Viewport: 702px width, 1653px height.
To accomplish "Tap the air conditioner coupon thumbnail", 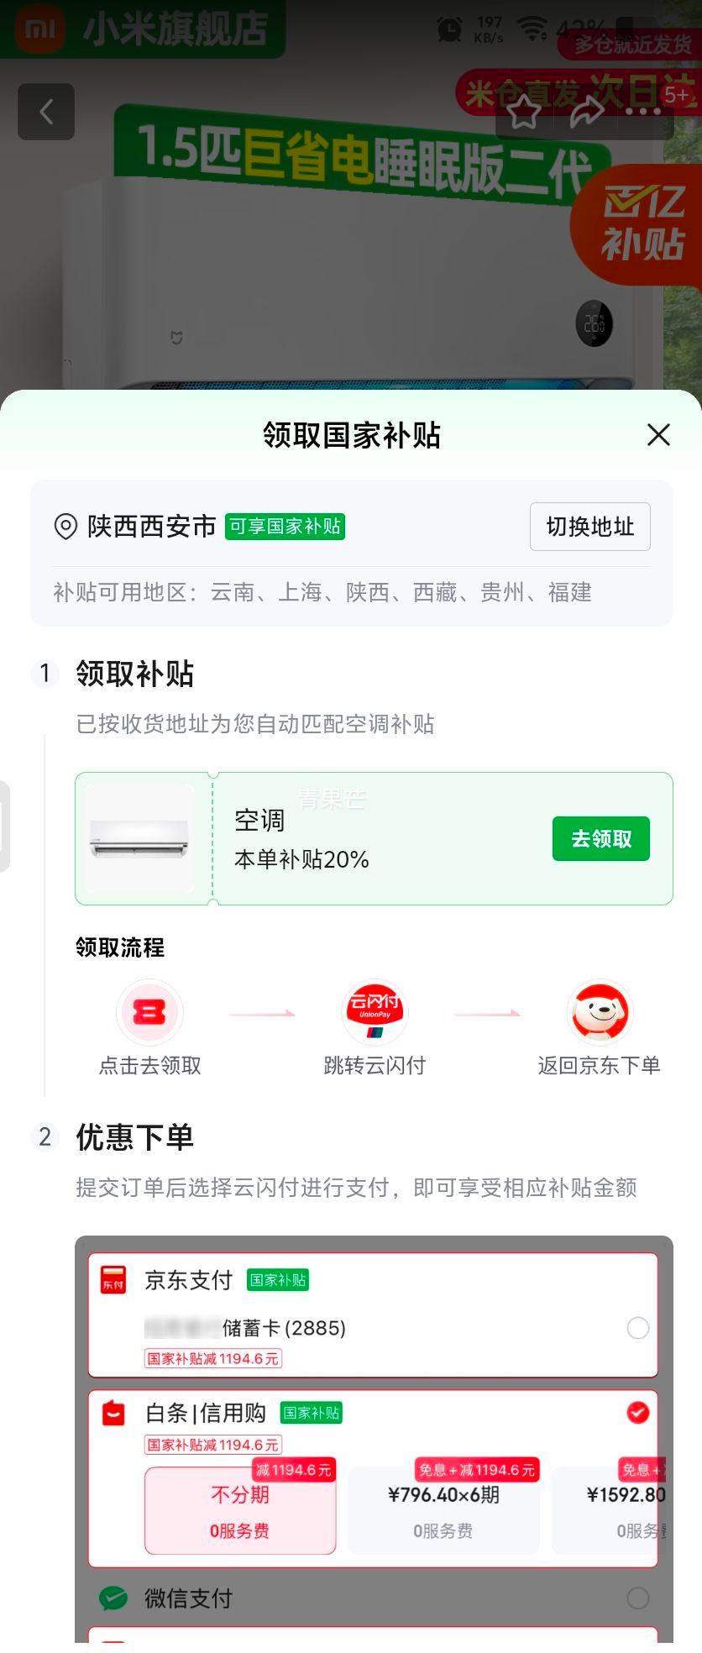I will click(x=139, y=838).
